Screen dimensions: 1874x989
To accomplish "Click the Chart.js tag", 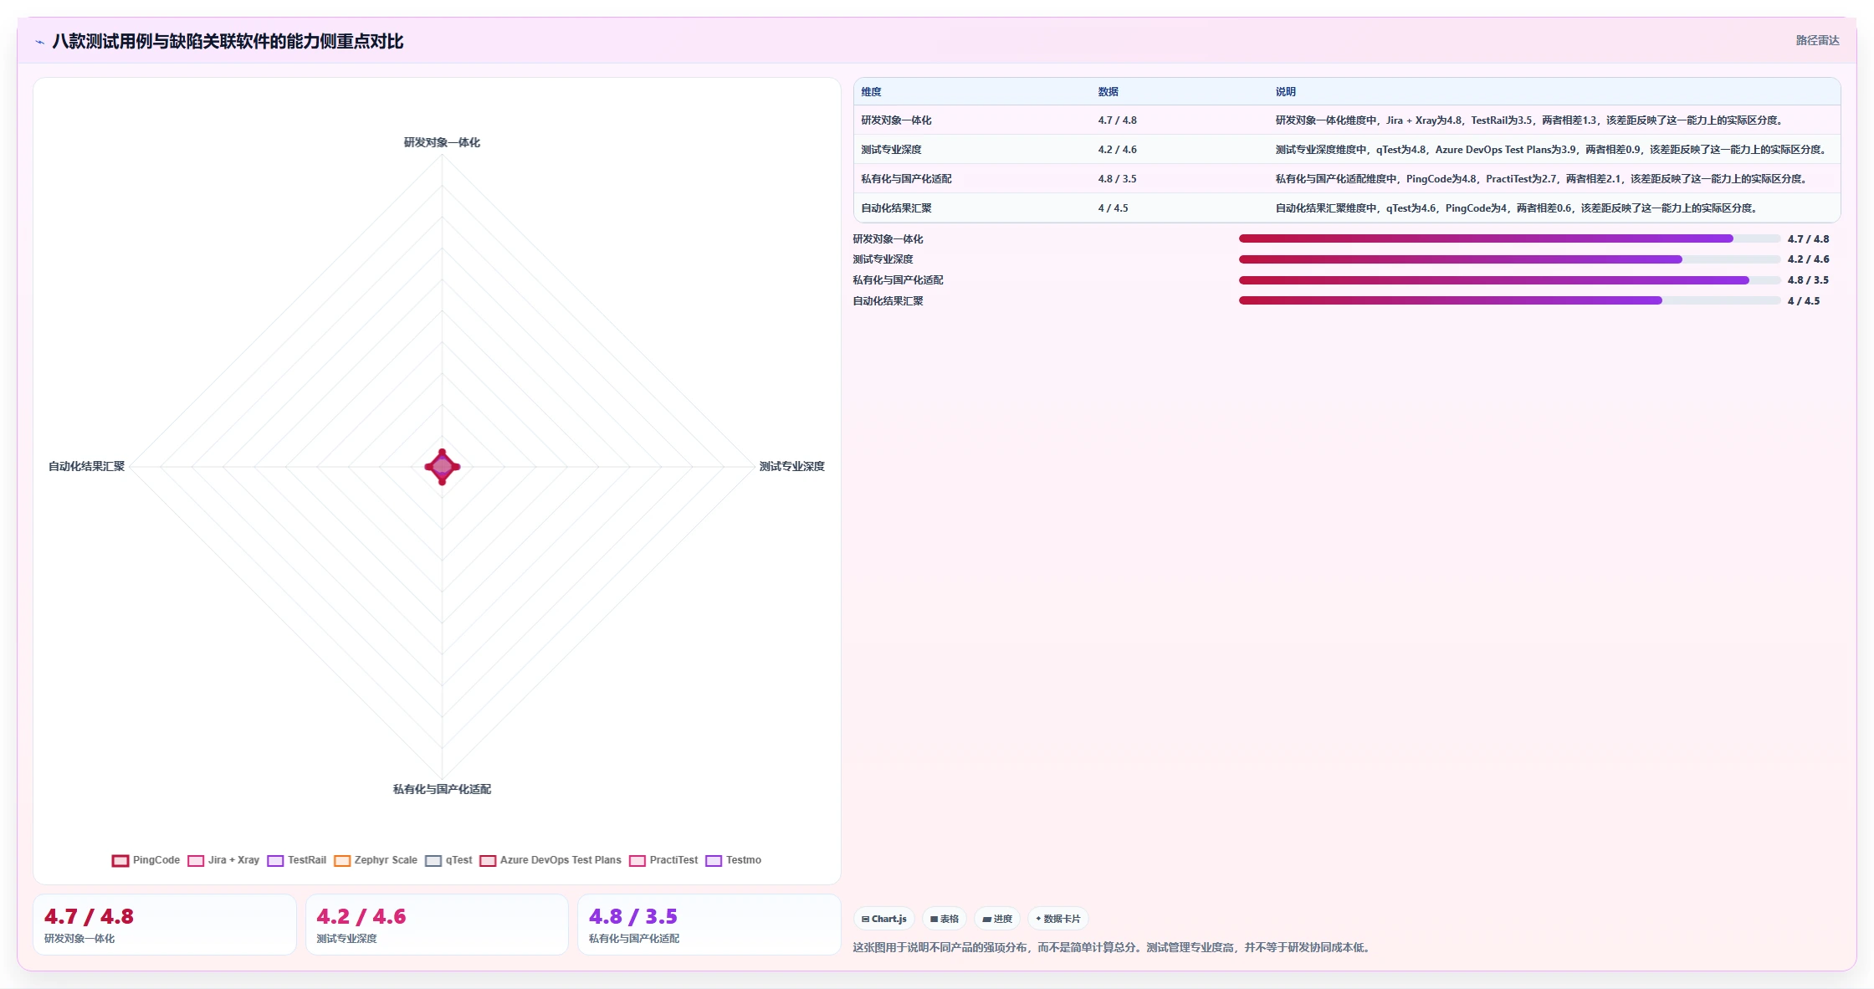I will tap(884, 919).
